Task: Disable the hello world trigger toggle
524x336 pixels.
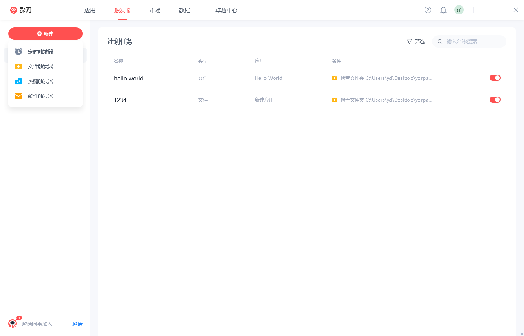Action: click(495, 78)
